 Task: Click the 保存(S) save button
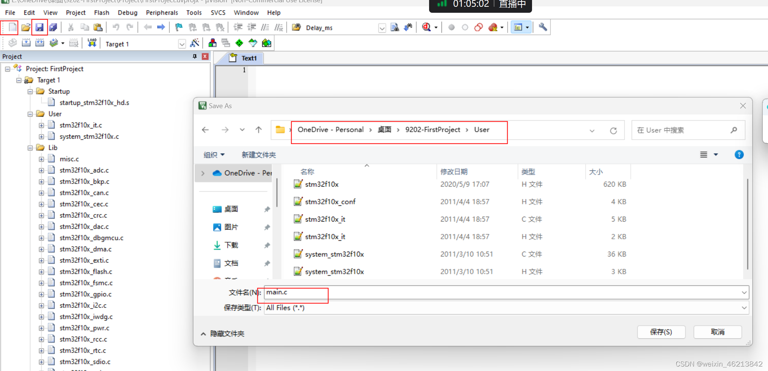661,332
